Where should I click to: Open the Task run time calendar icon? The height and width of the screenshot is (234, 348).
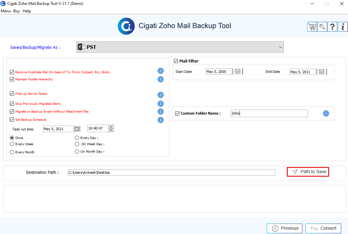[77, 129]
